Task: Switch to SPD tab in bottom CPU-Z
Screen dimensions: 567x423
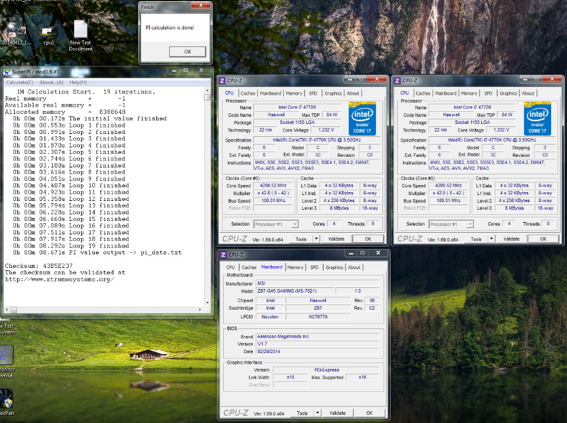Action: (x=314, y=267)
